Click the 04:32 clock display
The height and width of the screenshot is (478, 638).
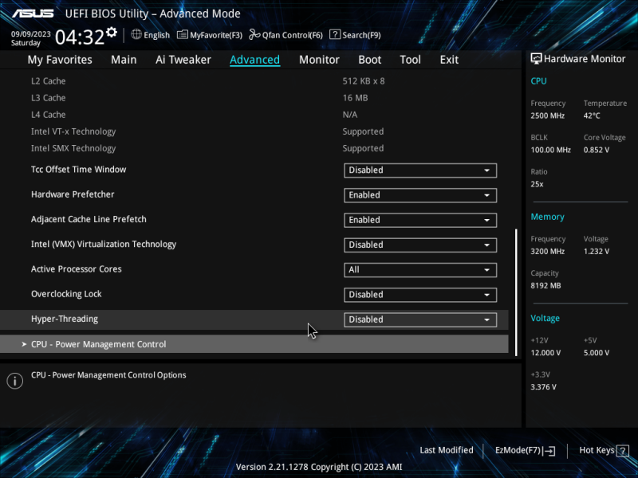click(x=80, y=37)
